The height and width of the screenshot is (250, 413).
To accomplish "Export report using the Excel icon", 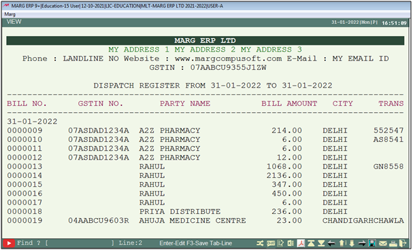I will pyautogui.click(x=291, y=243).
